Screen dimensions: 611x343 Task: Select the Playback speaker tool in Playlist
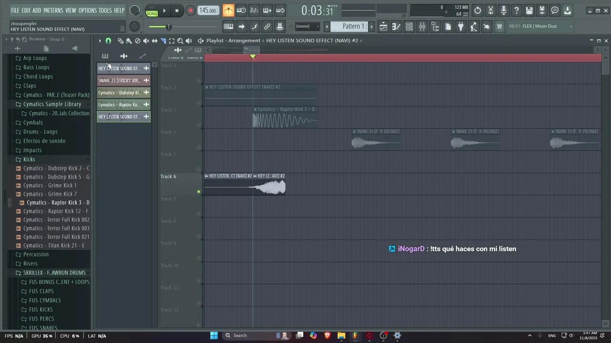[x=189, y=41]
